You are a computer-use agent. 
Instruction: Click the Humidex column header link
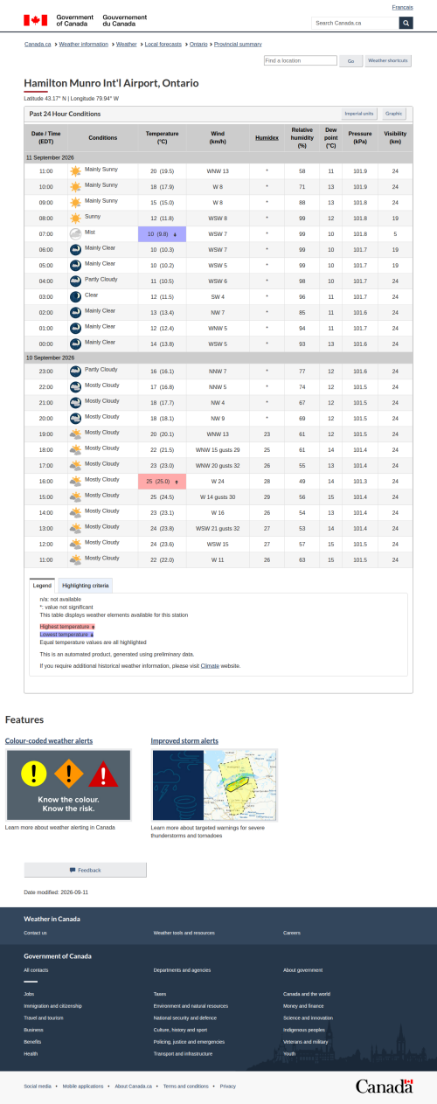[267, 138]
